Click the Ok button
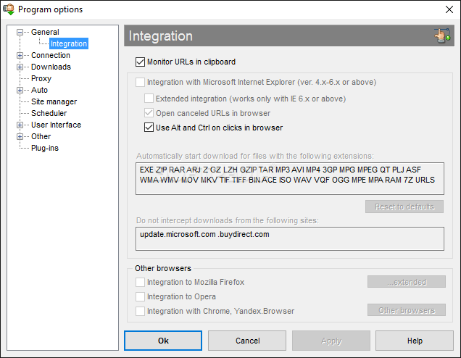Image resolution: width=461 pixels, height=358 pixels. 163,341
